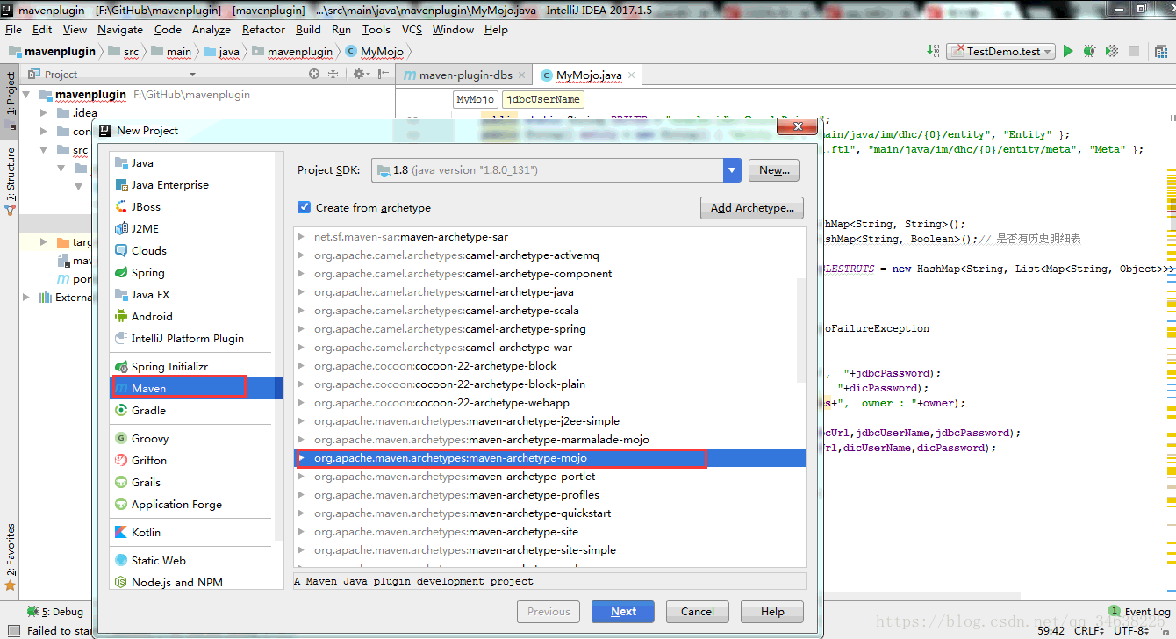Click New... SDK button

[774, 170]
